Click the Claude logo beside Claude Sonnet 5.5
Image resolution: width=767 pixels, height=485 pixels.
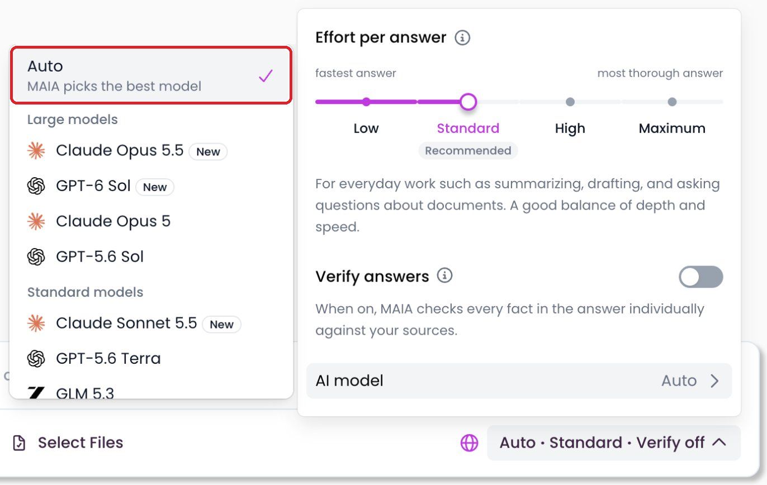coord(36,324)
